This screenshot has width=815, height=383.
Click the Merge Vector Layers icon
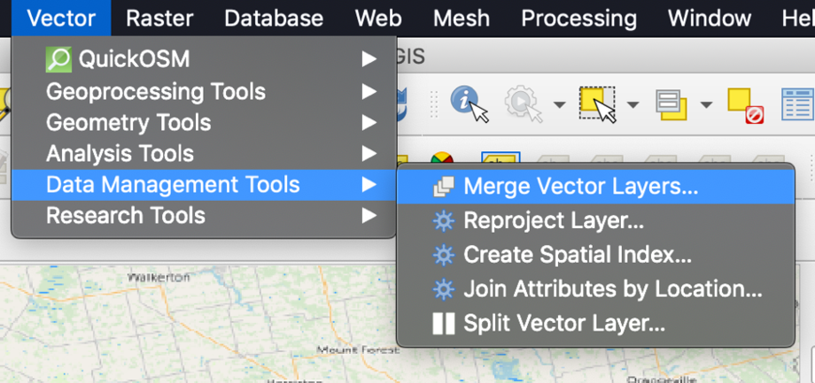point(443,188)
